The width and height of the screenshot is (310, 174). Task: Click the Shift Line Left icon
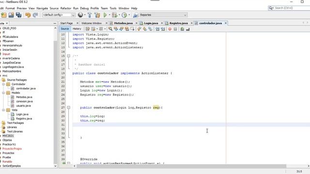[x=157, y=29]
